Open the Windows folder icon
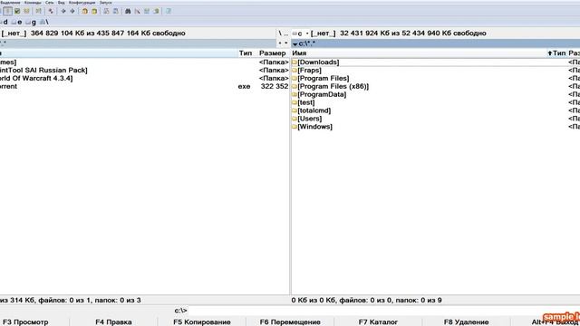This screenshot has width=580, height=326. coord(295,127)
